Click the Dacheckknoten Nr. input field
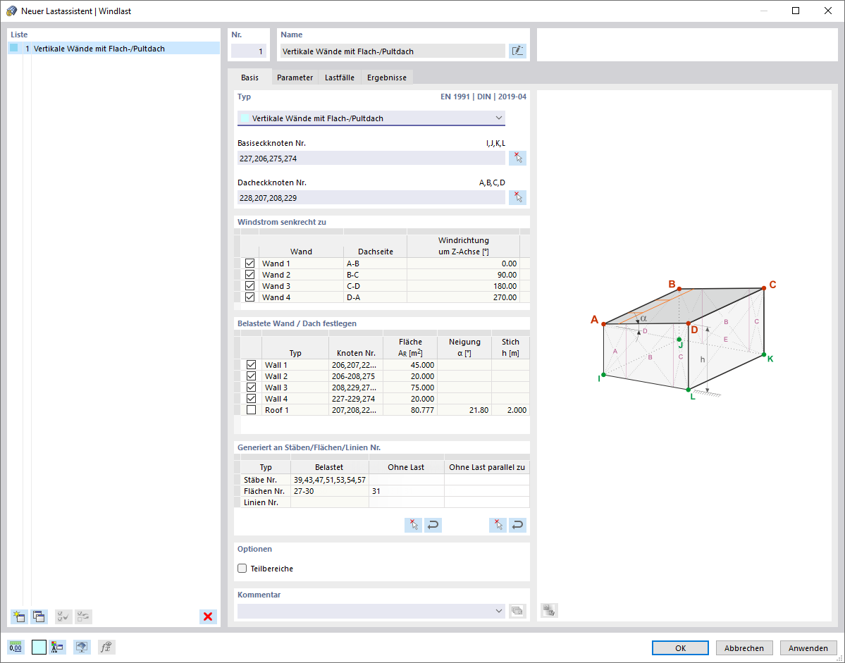 (x=371, y=198)
